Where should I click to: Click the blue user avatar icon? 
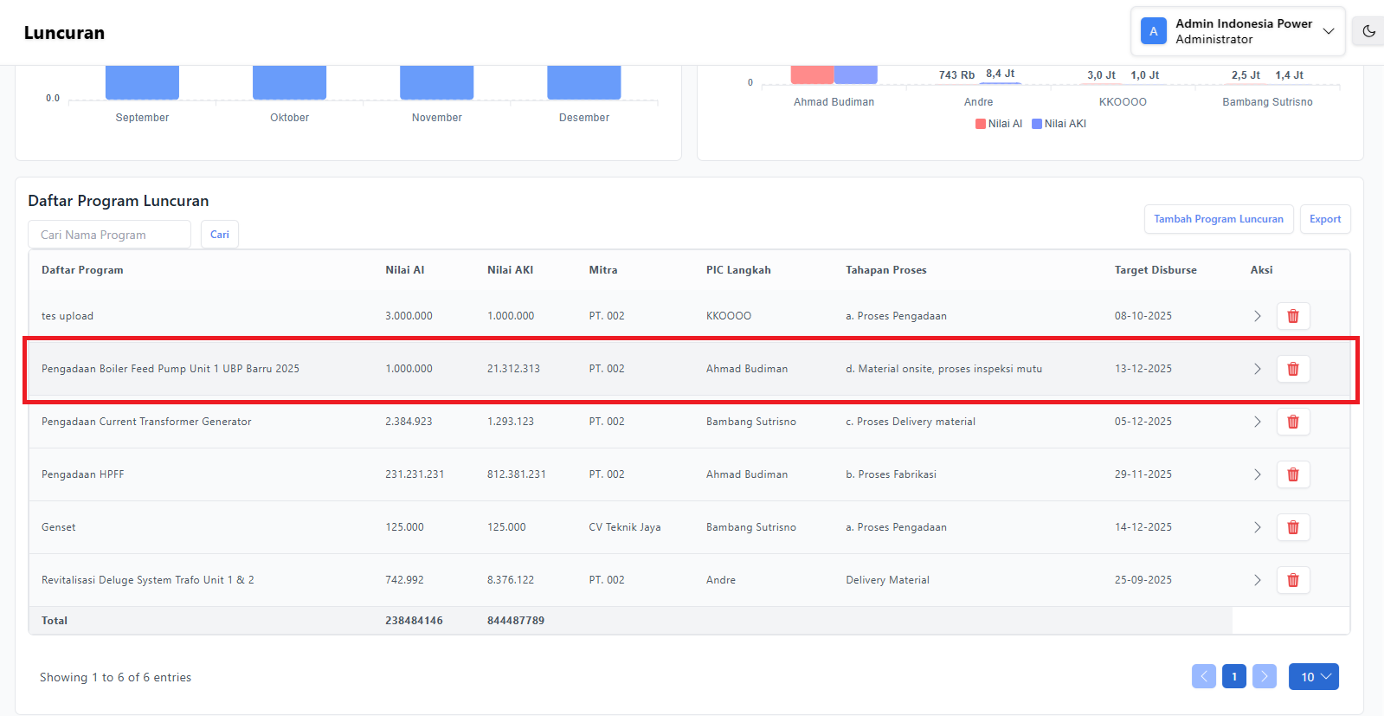[1153, 31]
